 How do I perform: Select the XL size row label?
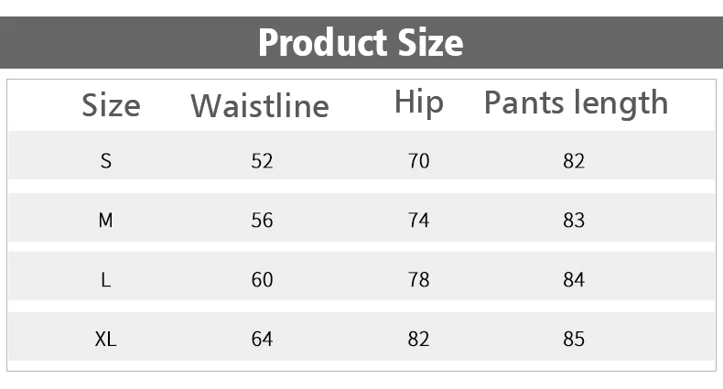tap(106, 340)
